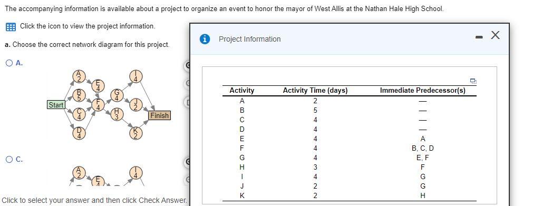Close the Project Information dialog
552x206 pixels.
pyautogui.click(x=495, y=35)
